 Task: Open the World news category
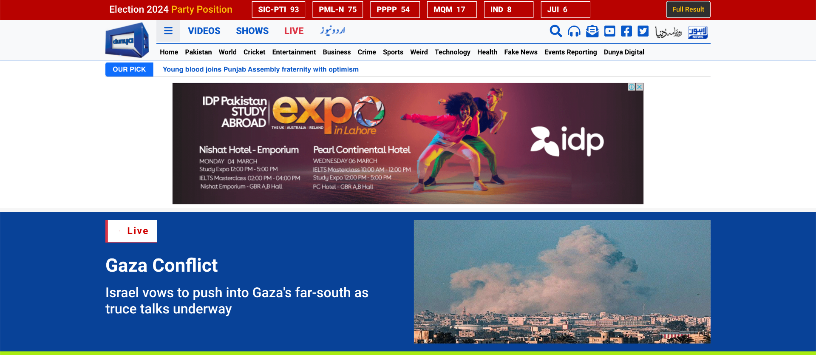click(x=227, y=52)
